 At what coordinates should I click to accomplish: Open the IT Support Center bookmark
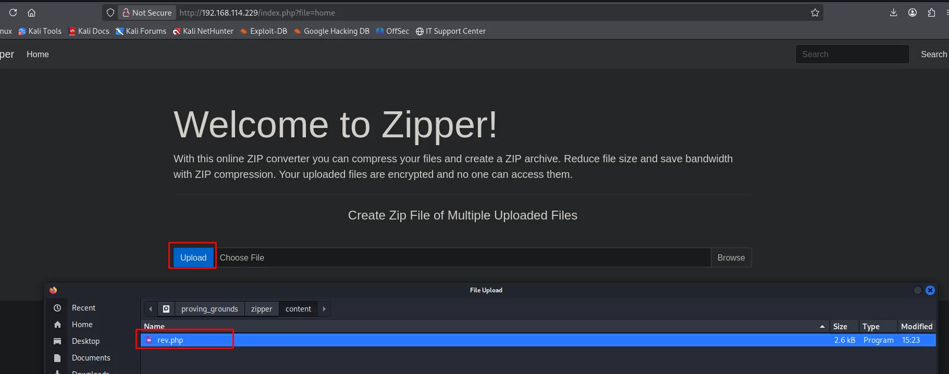[x=451, y=31]
